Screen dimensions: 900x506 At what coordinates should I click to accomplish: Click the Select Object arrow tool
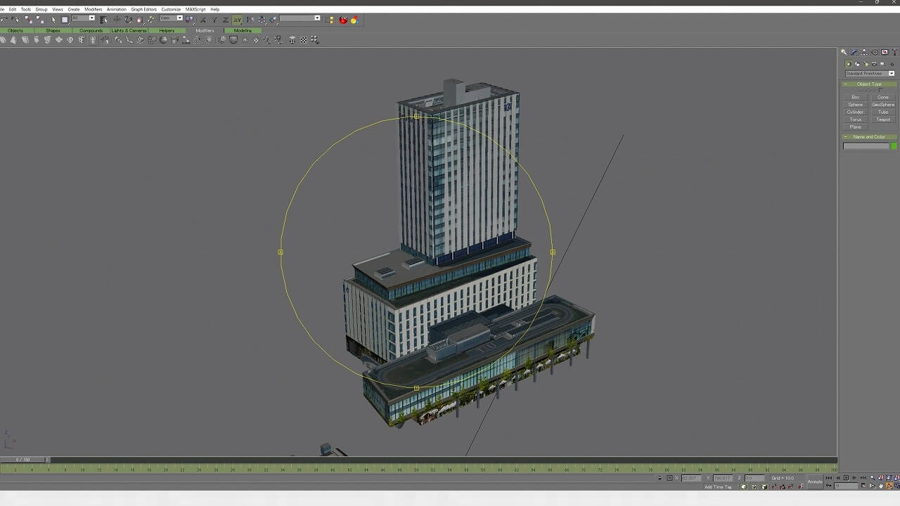click(53, 20)
